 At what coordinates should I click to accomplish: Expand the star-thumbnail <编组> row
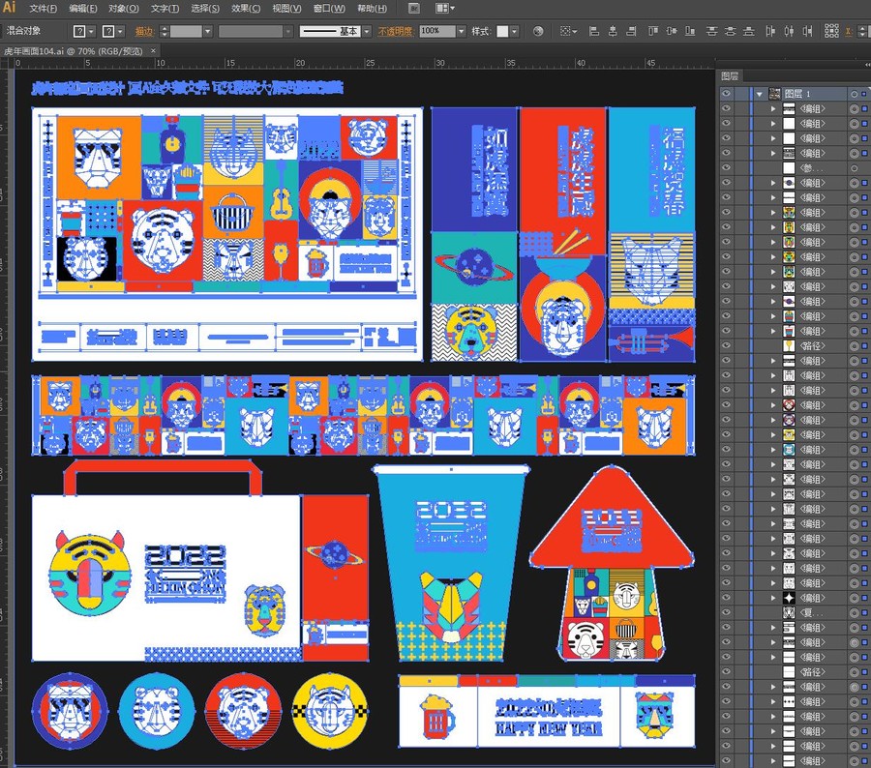(x=773, y=598)
